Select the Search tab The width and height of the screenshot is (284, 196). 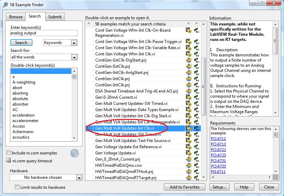coord(35,16)
